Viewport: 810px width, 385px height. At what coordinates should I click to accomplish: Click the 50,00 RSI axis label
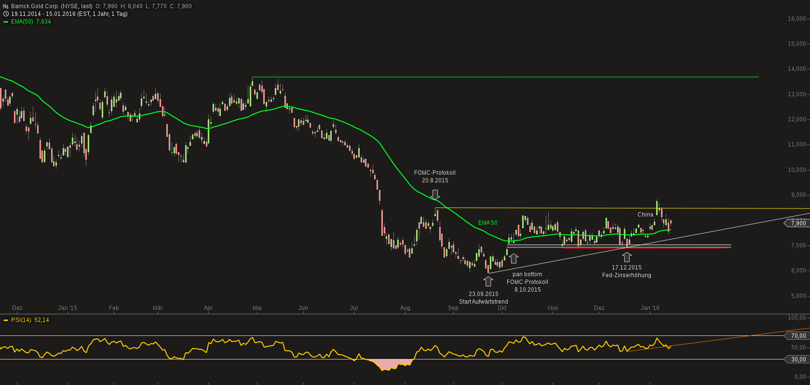[798, 347]
